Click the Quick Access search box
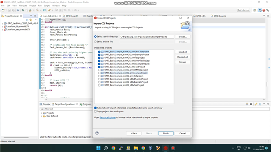 point(243,10)
